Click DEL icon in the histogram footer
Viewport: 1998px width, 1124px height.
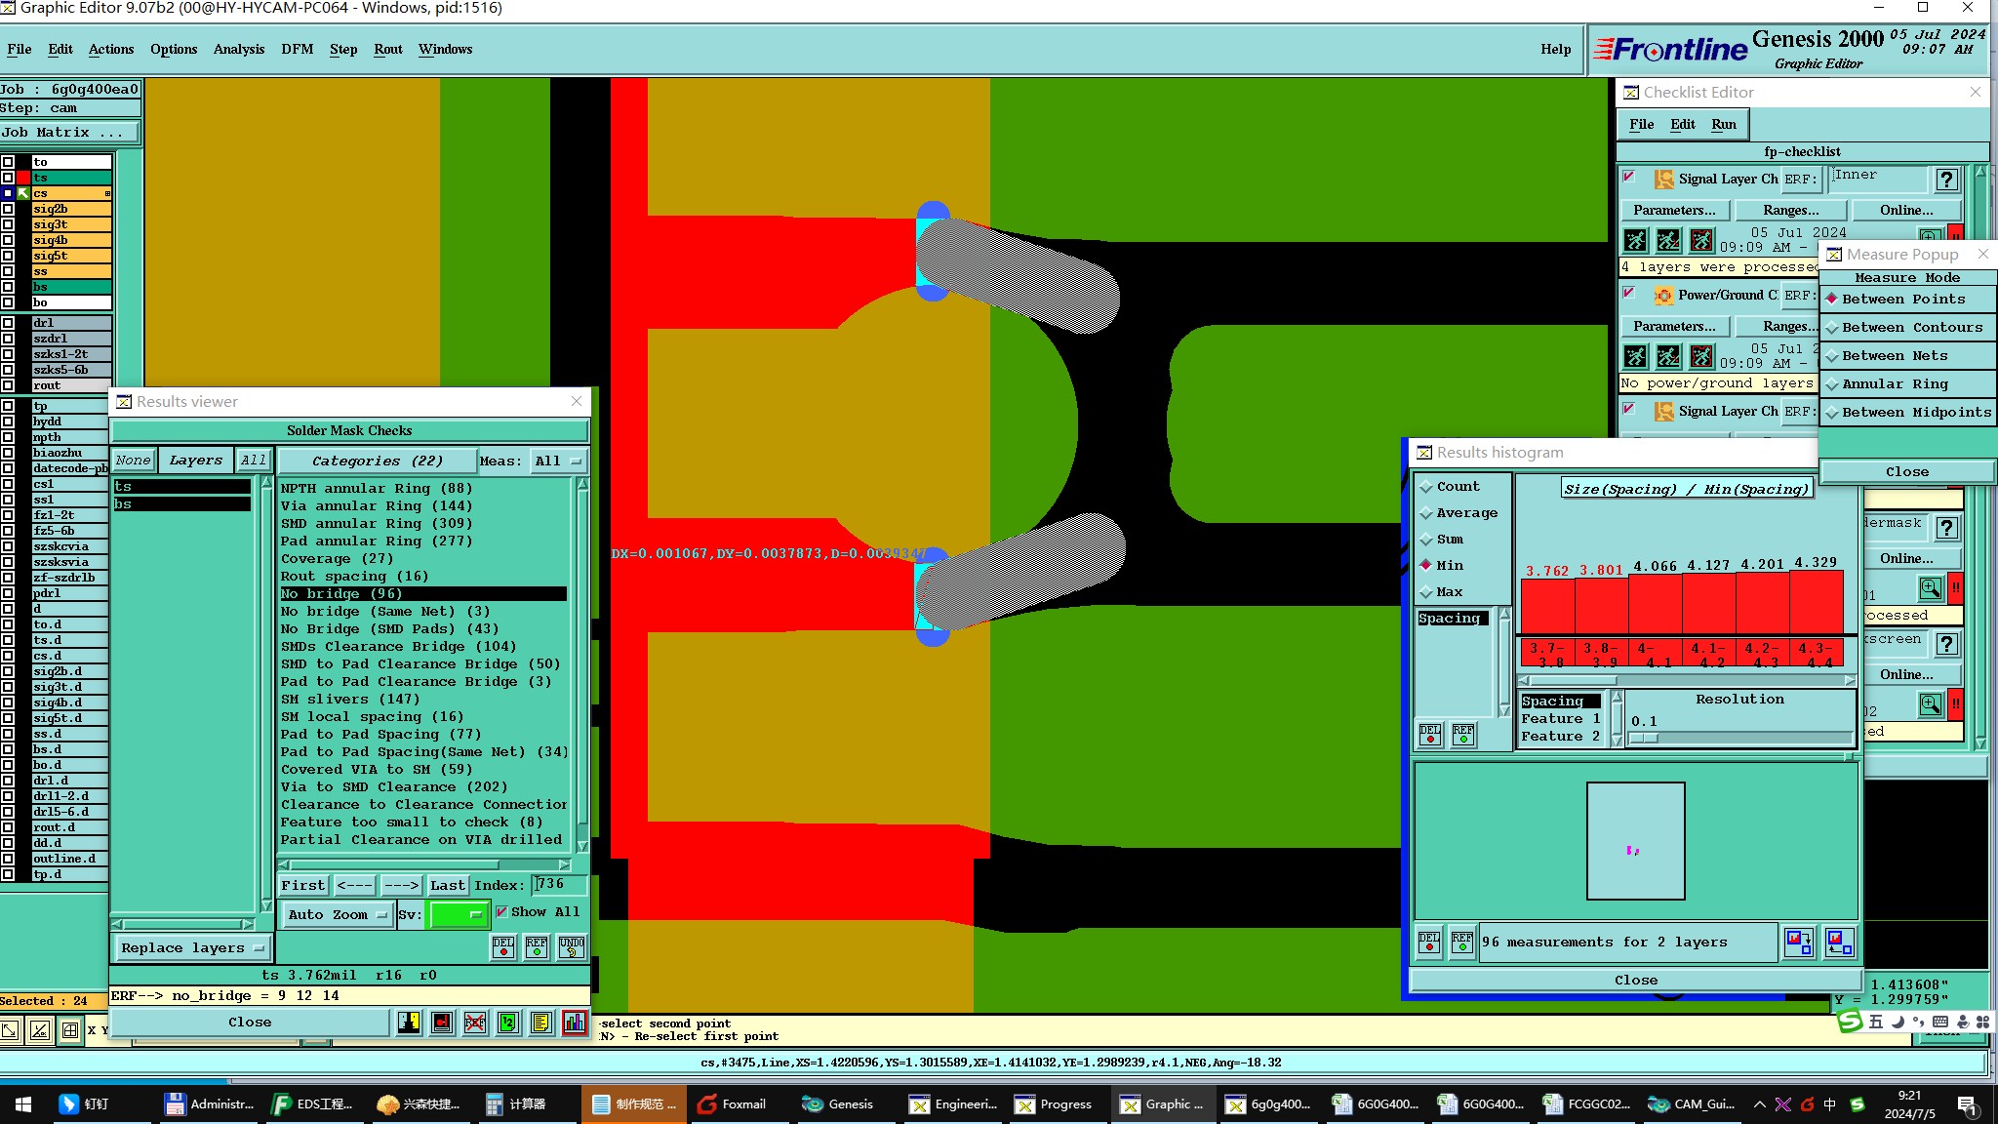1429,942
